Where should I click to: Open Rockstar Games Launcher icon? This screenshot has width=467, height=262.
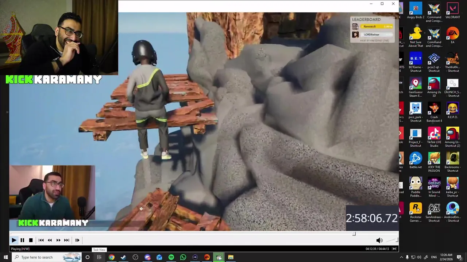[x=416, y=212]
